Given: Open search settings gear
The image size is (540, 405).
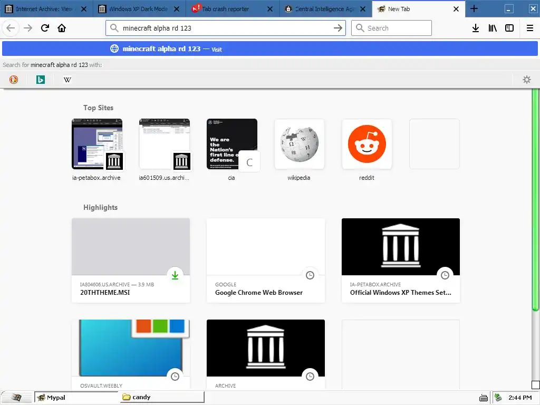Looking at the screenshot, I should pos(527,80).
